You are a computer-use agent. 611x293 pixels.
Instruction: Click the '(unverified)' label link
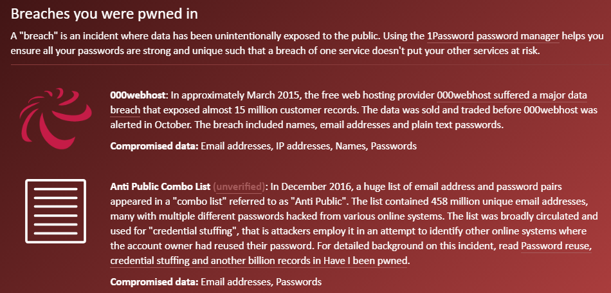coord(239,187)
